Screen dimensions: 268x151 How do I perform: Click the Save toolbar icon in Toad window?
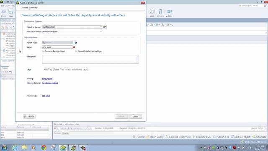pyautogui.click(x=11, y=13)
